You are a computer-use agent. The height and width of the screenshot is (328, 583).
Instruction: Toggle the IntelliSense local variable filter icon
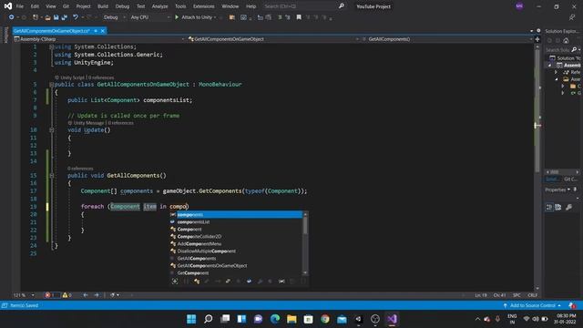click(x=281, y=282)
